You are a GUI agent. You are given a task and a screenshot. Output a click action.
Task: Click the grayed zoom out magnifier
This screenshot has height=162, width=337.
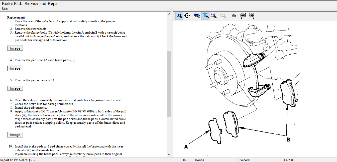pyautogui.click(x=223, y=16)
